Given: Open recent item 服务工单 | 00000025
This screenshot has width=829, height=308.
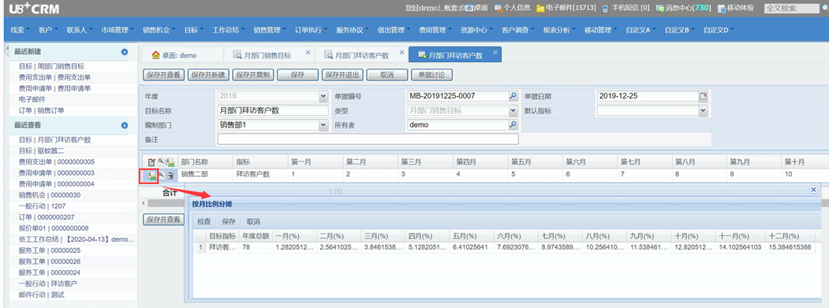Looking at the screenshot, I should (49, 250).
